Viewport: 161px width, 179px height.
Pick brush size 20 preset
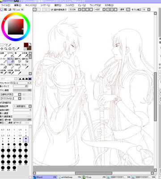click(26, 145)
